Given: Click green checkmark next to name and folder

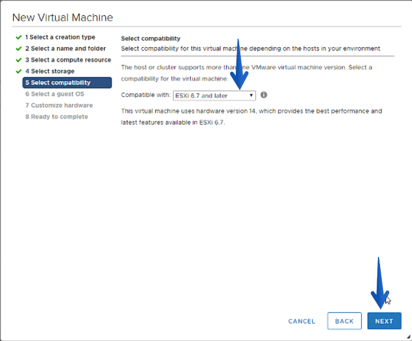Looking at the screenshot, I should (19, 49).
